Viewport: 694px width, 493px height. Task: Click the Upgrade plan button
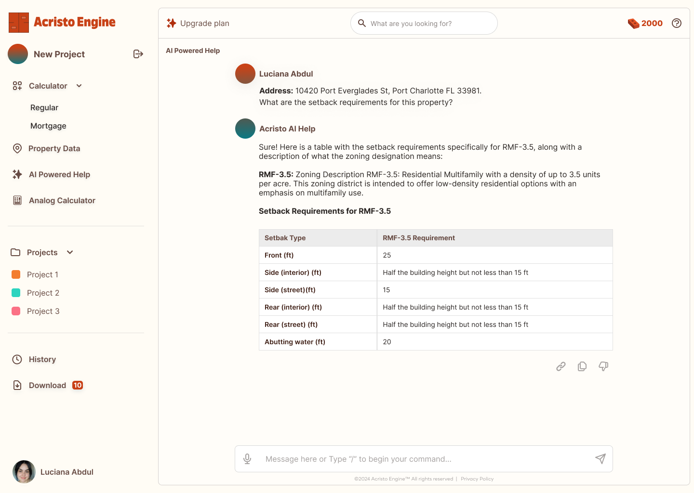coord(198,23)
